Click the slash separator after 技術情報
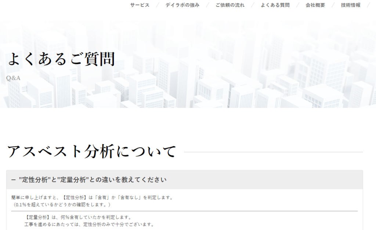The image size is (376, 230). (368, 5)
